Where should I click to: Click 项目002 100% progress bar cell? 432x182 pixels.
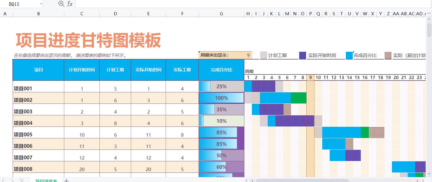point(221,98)
